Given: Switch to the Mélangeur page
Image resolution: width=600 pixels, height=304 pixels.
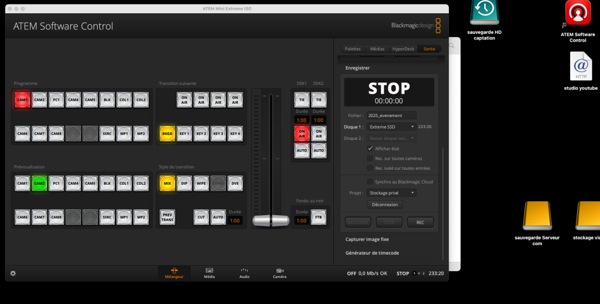Looking at the screenshot, I should click(174, 273).
